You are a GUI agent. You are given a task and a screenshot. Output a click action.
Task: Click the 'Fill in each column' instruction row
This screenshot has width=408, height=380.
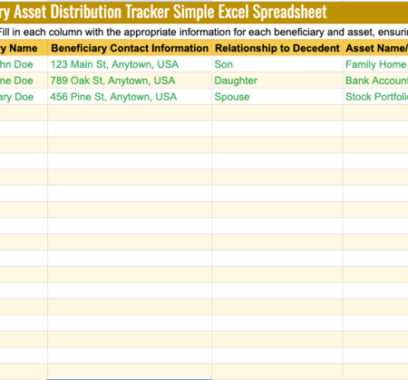[204, 32]
